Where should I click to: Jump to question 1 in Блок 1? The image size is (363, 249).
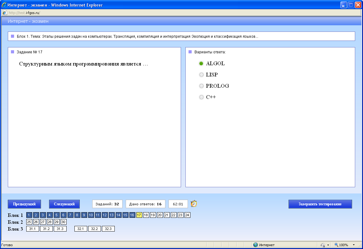click(x=29, y=215)
